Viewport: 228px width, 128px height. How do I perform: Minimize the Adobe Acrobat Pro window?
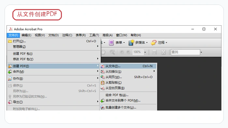pos(193,29)
